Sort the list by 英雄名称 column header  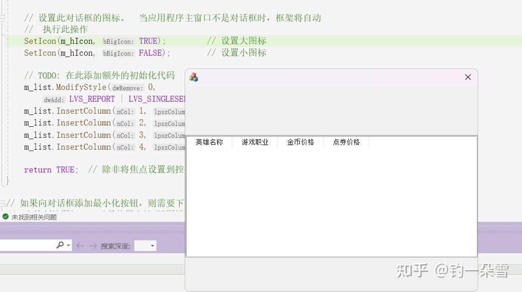coord(209,142)
